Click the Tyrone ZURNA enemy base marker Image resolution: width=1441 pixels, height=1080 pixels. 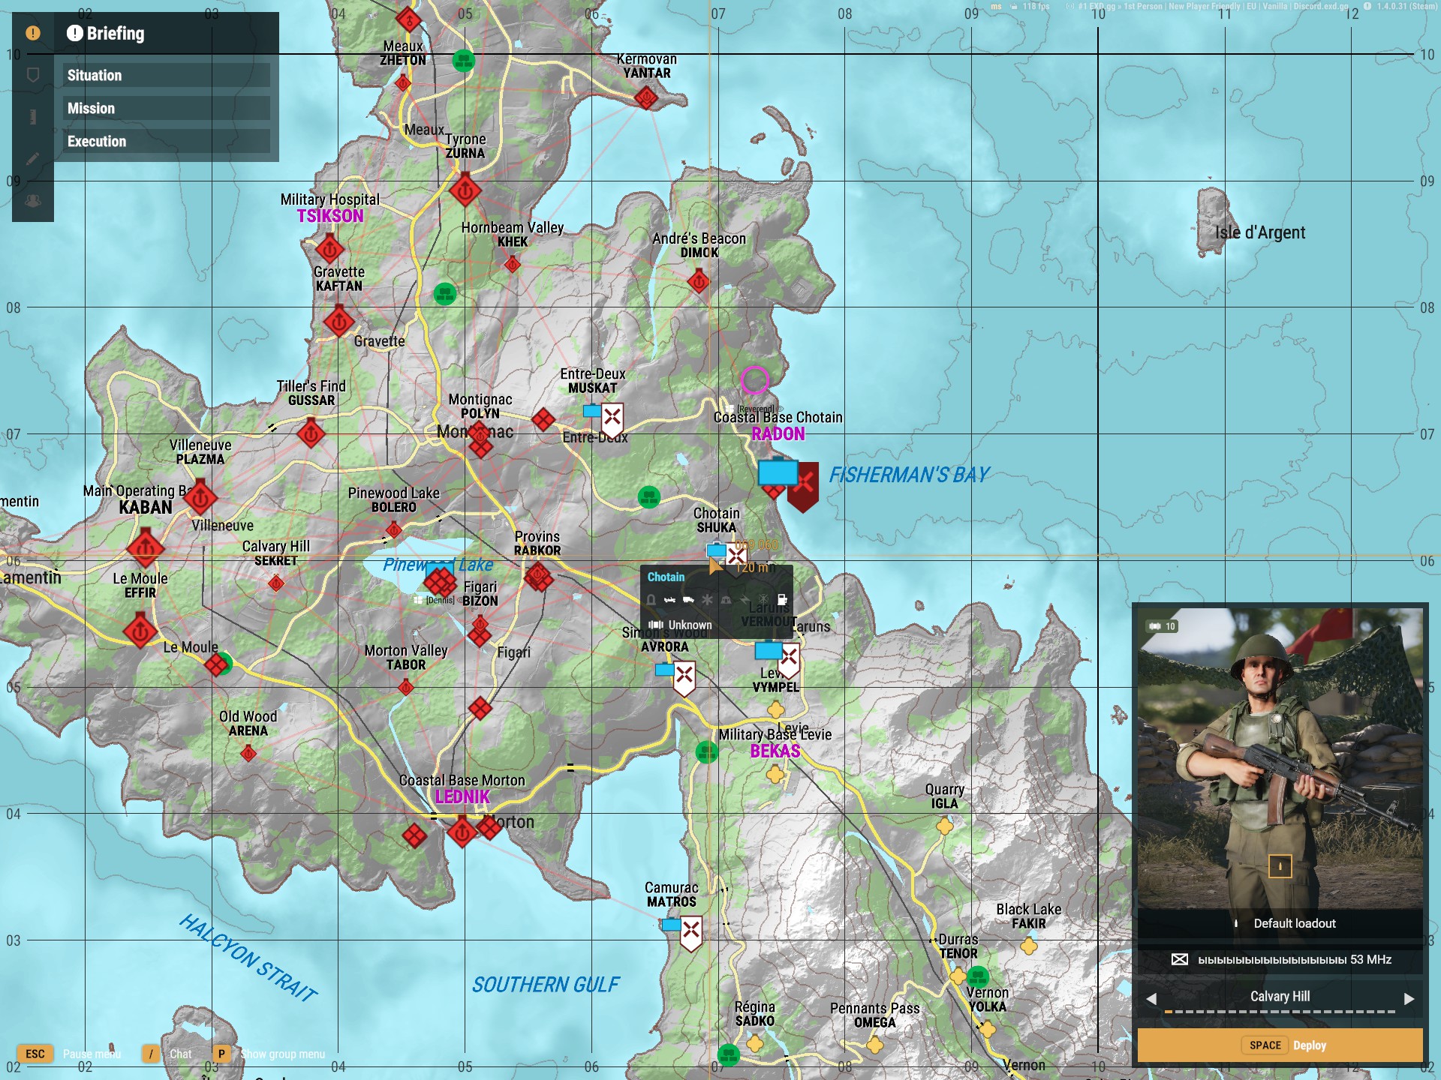pyautogui.click(x=465, y=190)
